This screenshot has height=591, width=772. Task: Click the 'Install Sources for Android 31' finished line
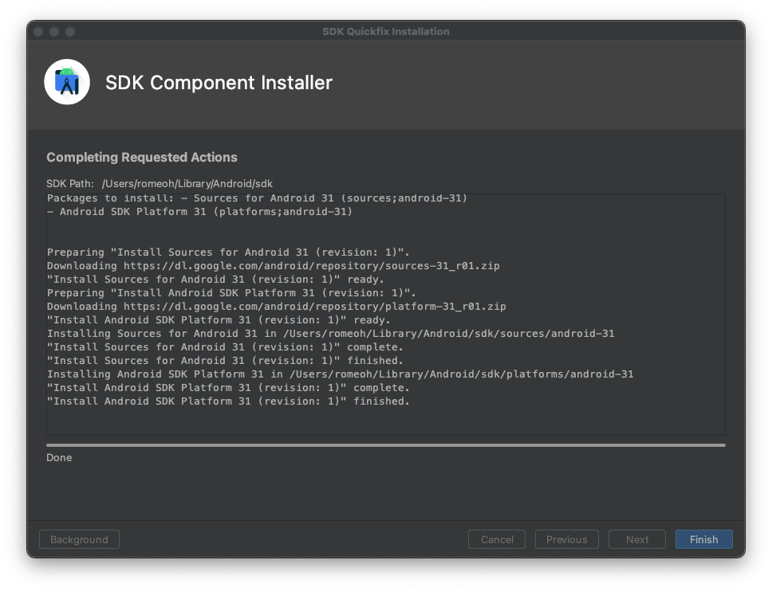click(x=225, y=360)
